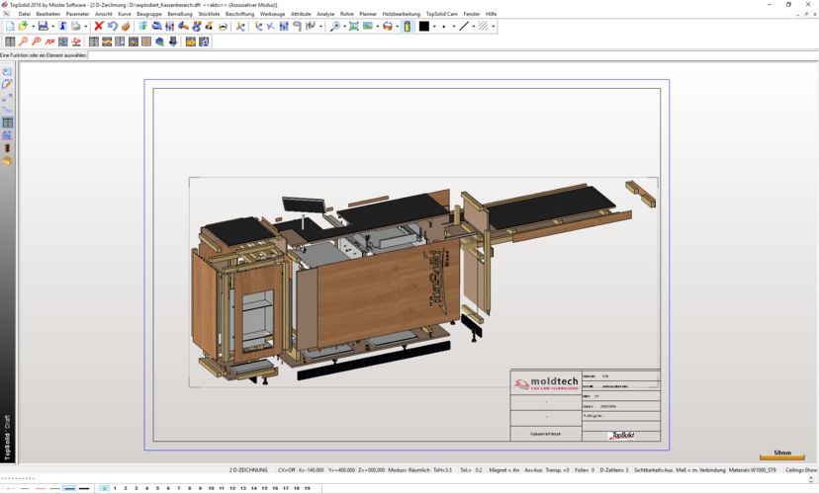Click the yellow highlighted cylinder icon

click(x=408, y=26)
